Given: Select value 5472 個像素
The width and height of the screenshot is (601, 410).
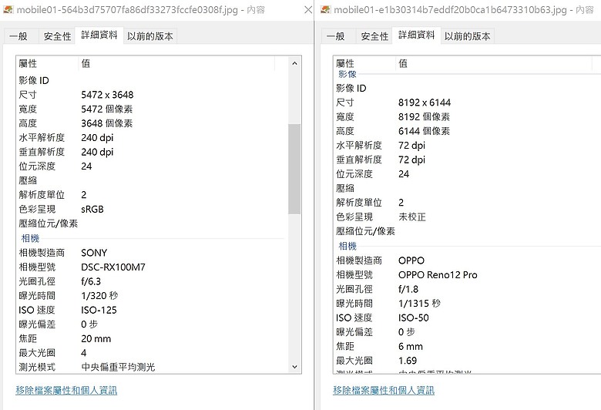Looking at the screenshot, I should (x=106, y=109).
